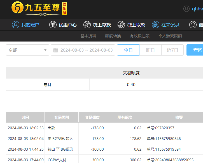This screenshot has width=203, height=163.
Task: Open the date range picker field
Action: click(x=86, y=50)
